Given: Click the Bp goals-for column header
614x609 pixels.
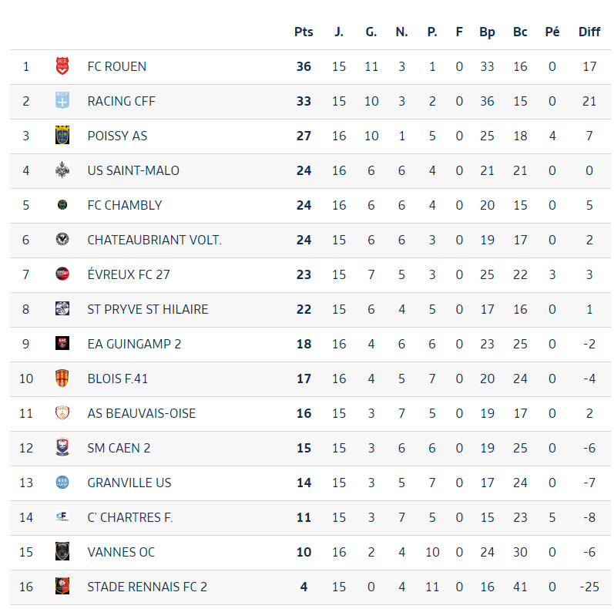Looking at the screenshot, I should coord(487,32).
